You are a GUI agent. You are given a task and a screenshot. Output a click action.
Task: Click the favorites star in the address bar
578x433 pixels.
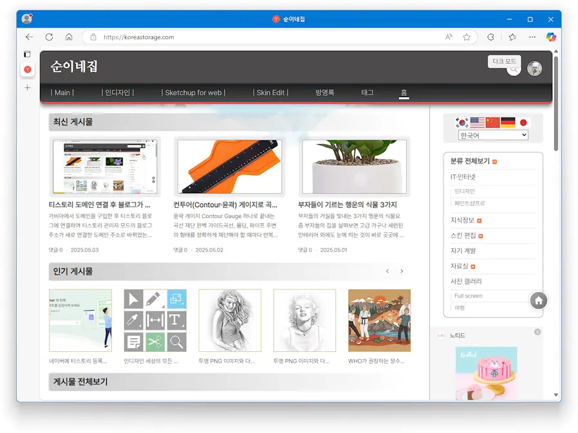pyautogui.click(x=466, y=37)
